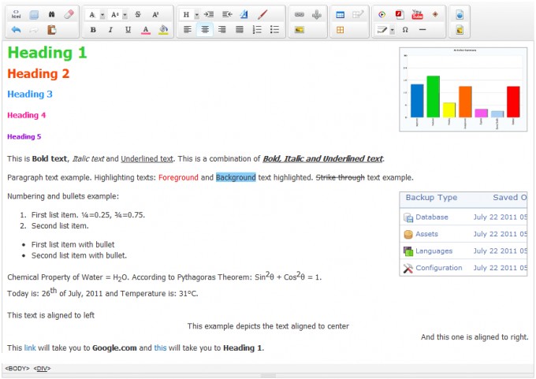Image resolution: width=536 pixels, height=379 pixels.
Task: Click the red 'Foreground' word
Action: [178, 177]
